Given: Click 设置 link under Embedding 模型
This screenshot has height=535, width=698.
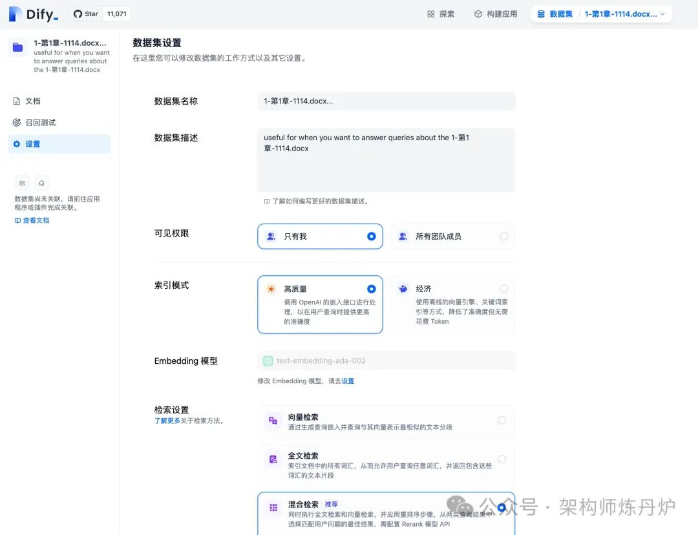Looking at the screenshot, I should (x=346, y=381).
